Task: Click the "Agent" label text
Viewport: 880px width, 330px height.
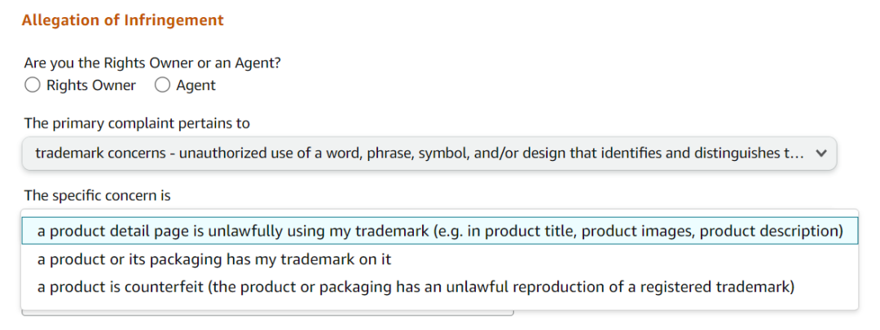Action: (x=196, y=85)
